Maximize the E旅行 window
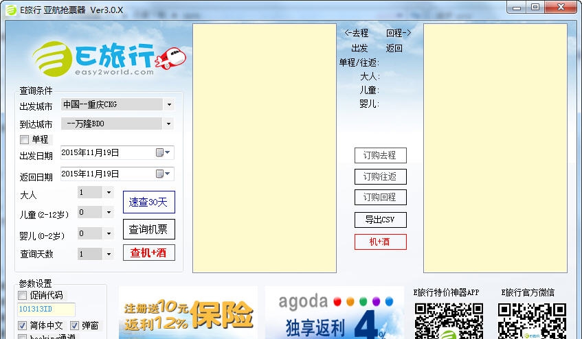Screen dimensions: 582x339 535,7
